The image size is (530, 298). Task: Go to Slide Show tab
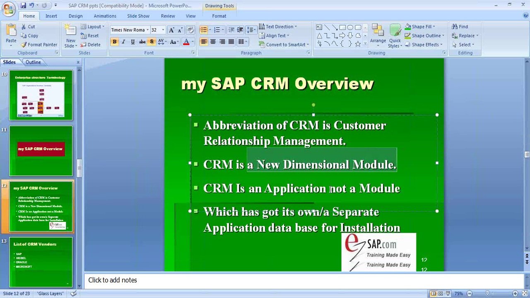click(x=138, y=16)
